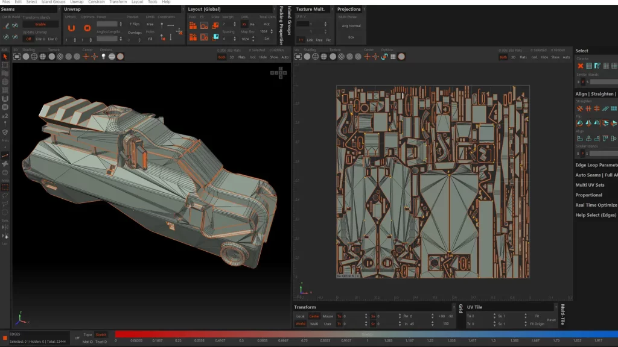This screenshot has width=618, height=347.
Task: Open the Constrain menu
Action: point(97,2)
